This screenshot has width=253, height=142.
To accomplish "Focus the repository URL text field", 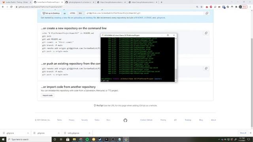I will (144, 13).
